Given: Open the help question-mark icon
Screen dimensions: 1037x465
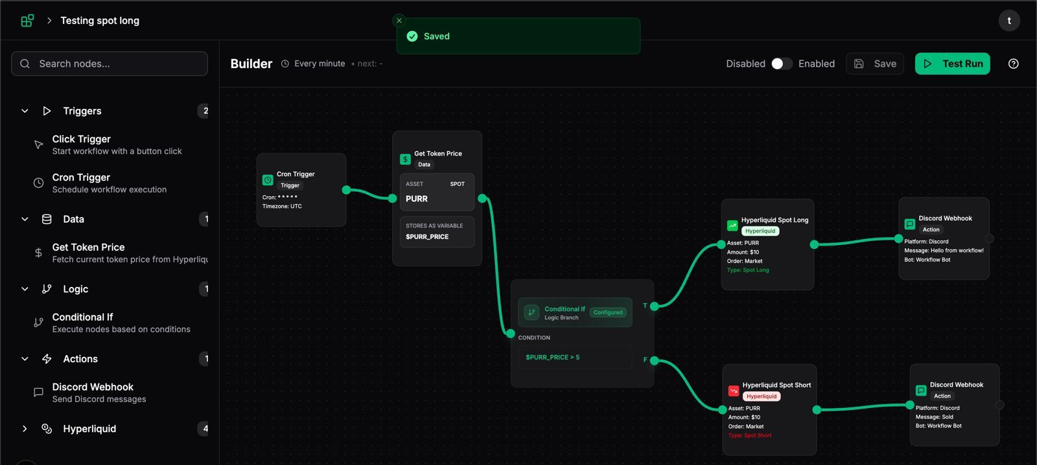Looking at the screenshot, I should pyautogui.click(x=1014, y=63).
